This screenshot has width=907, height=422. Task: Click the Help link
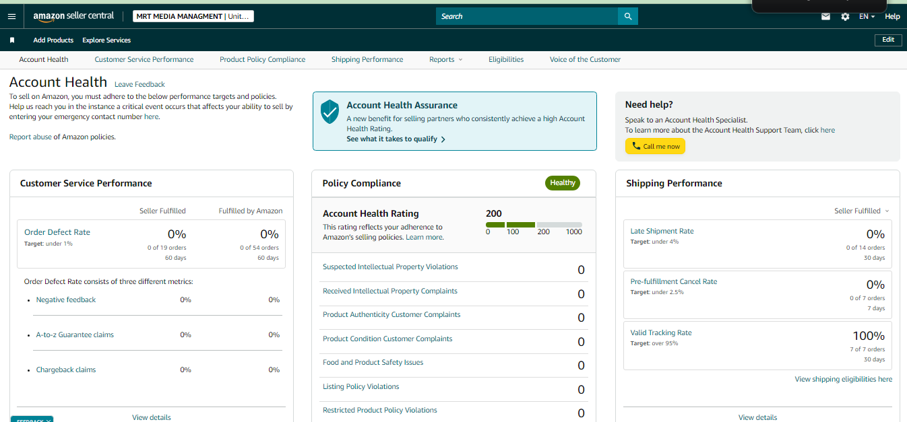coord(892,17)
